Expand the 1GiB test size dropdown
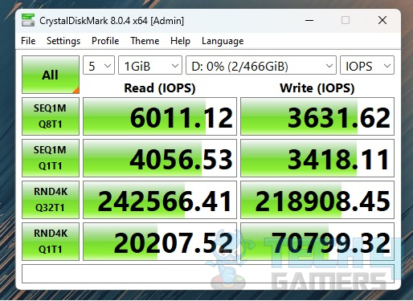 tap(150, 65)
